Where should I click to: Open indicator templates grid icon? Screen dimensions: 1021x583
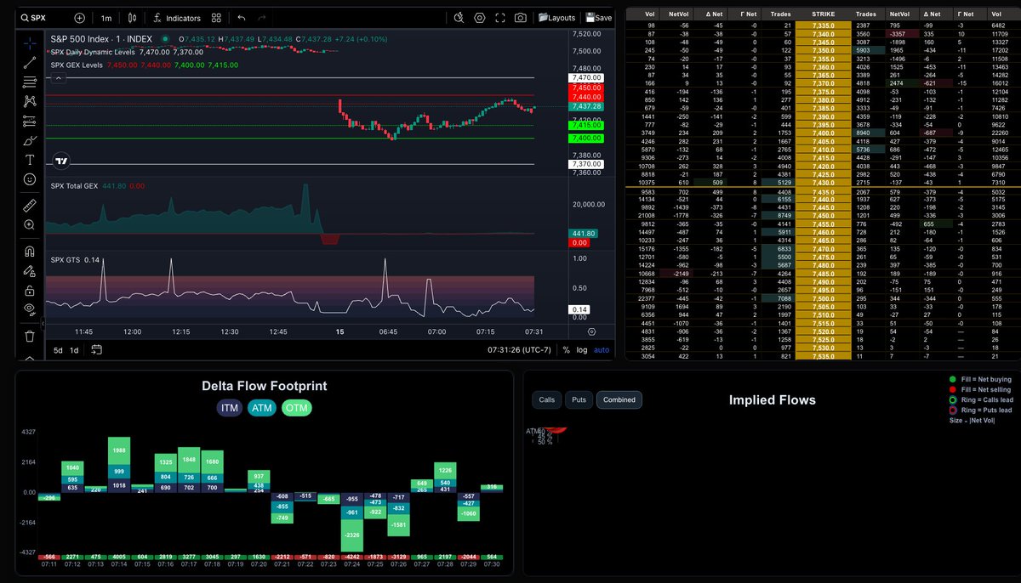click(216, 17)
